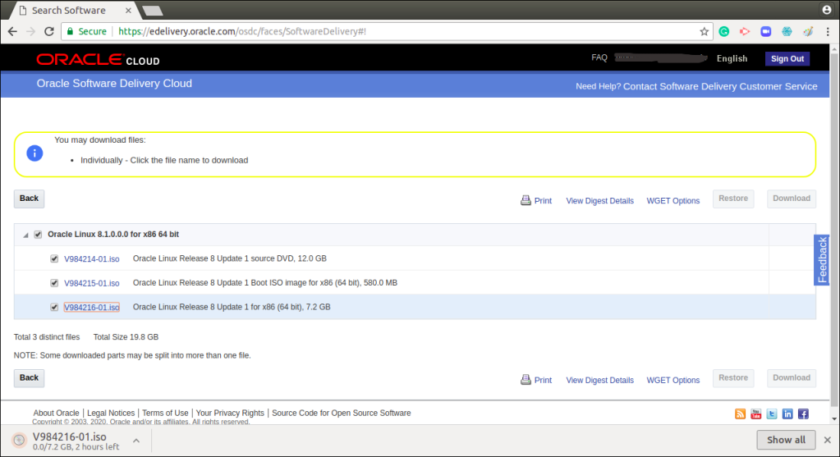Screen dimensions: 840x457
Task: Close the downloads bar
Action: 828,440
